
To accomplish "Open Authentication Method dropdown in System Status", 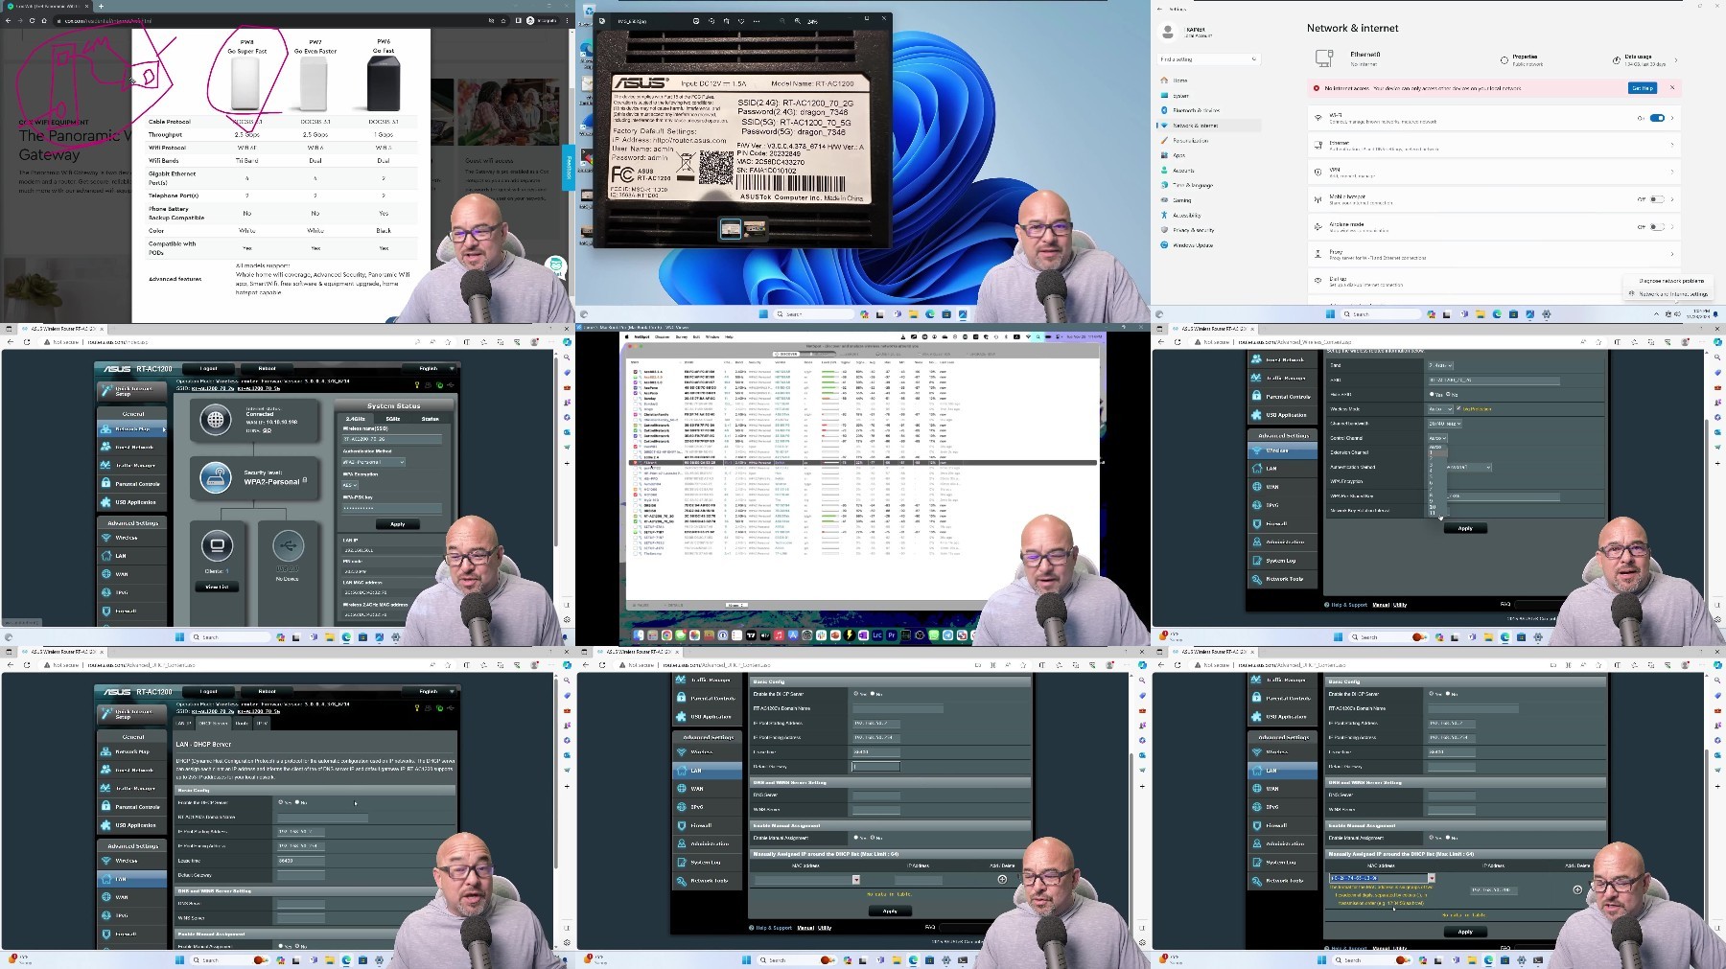I will [373, 462].
